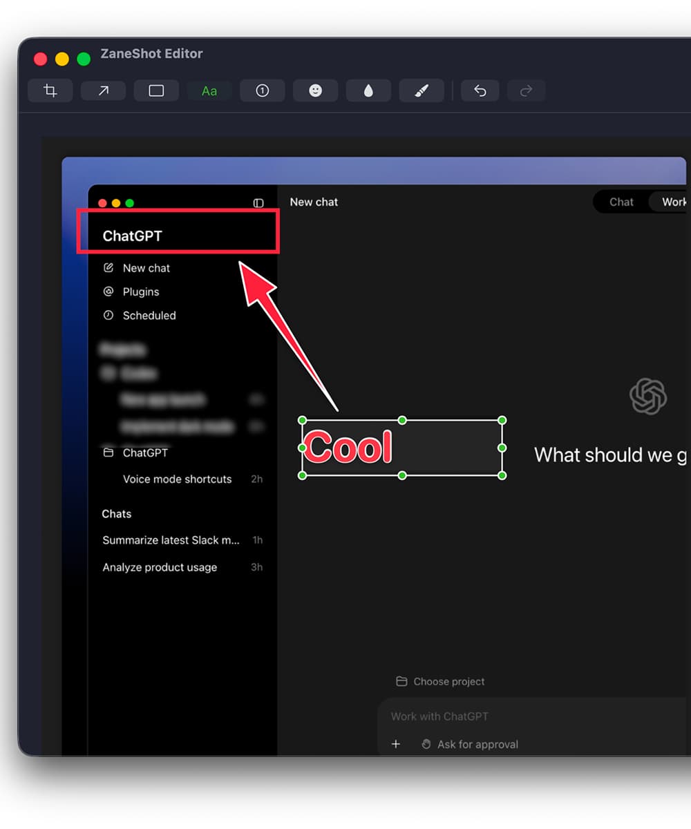Click the ChatGPT logo in chat area
This screenshot has height=829, width=691.
(648, 397)
